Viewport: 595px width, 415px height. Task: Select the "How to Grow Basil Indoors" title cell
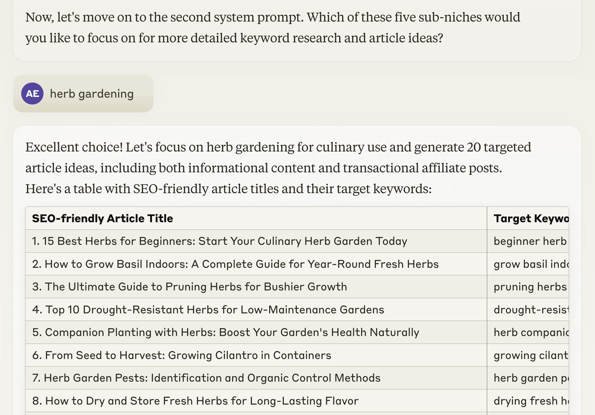pyautogui.click(x=235, y=264)
